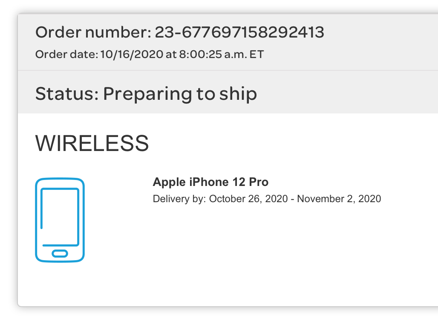Select the Apple iPhone 12 Pro title
This screenshot has width=438, height=325.
coord(210,183)
